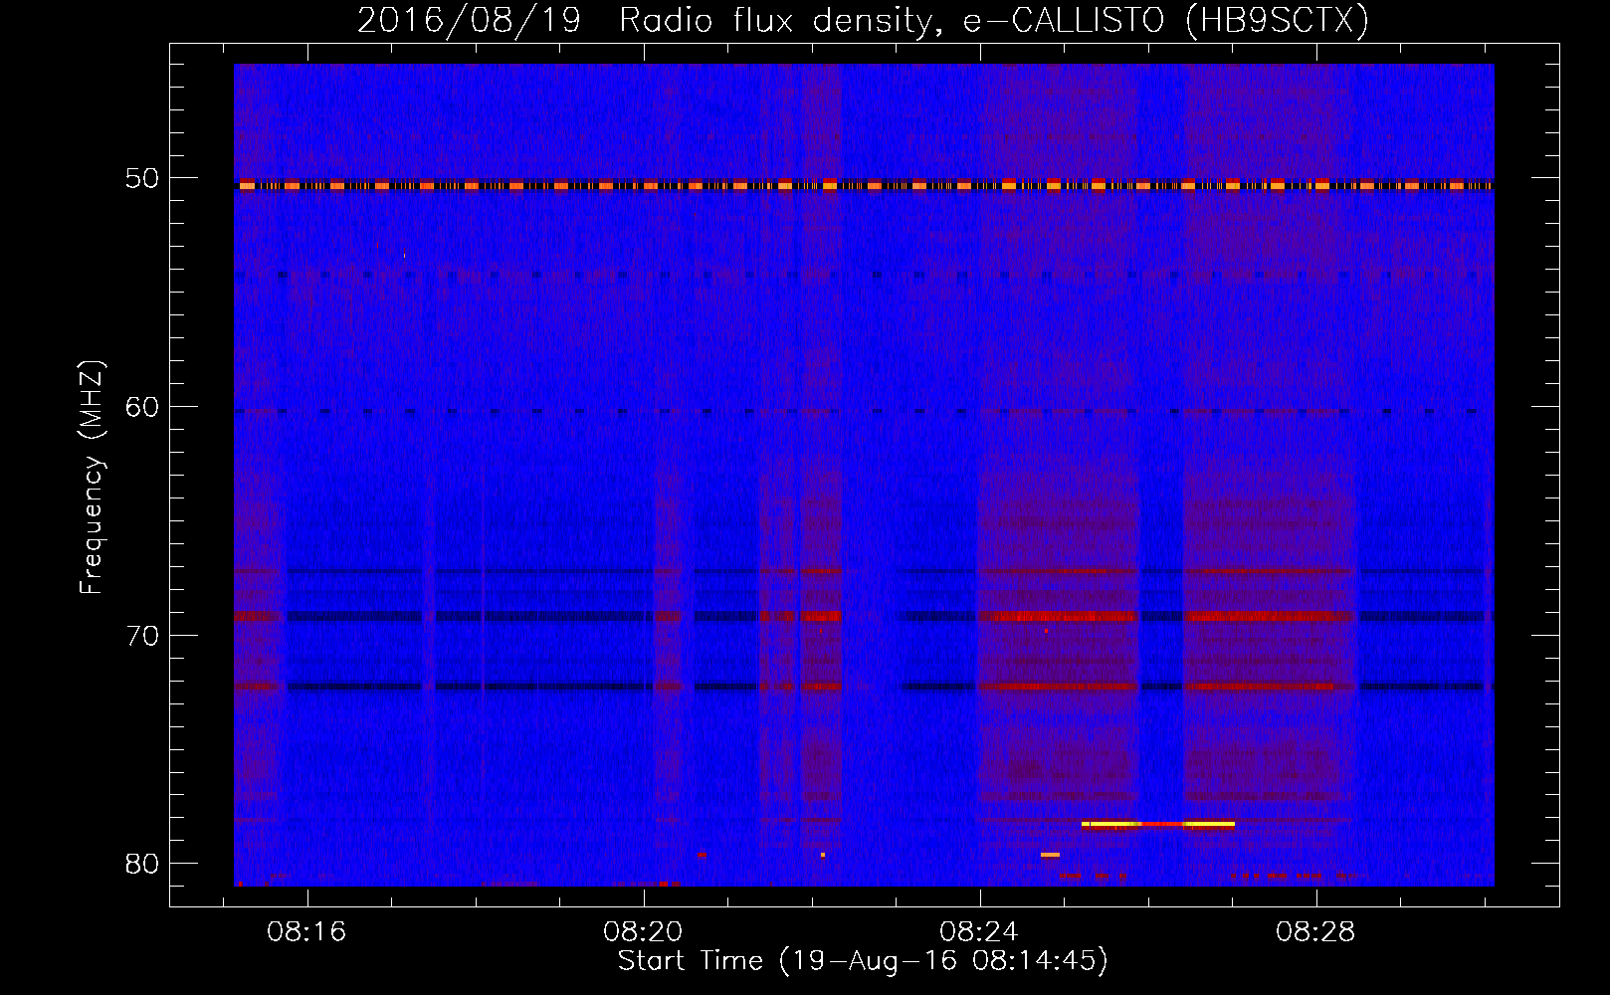
Task: Click the 08:28 time tick label
Action: tap(1315, 932)
